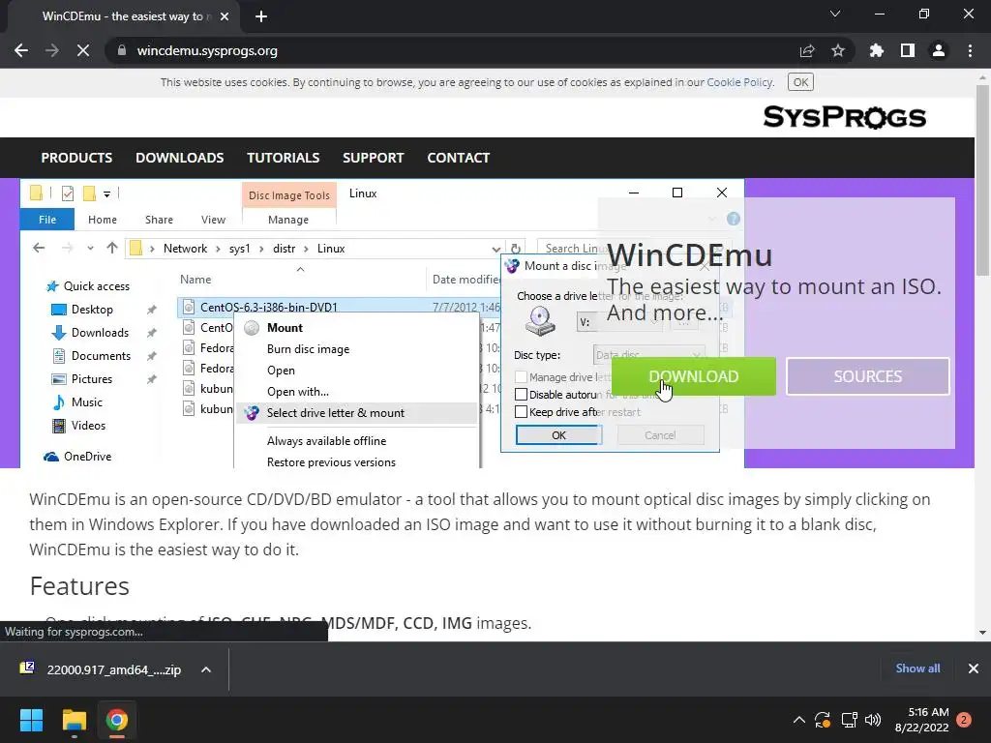
Task: Open Chrome three-dot menu
Action: 970,50
